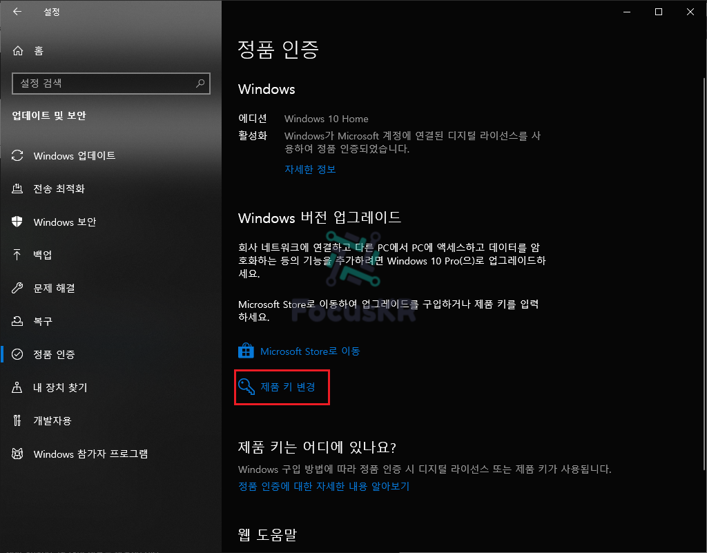Click the Windows 10 Home edition text

[x=327, y=119]
